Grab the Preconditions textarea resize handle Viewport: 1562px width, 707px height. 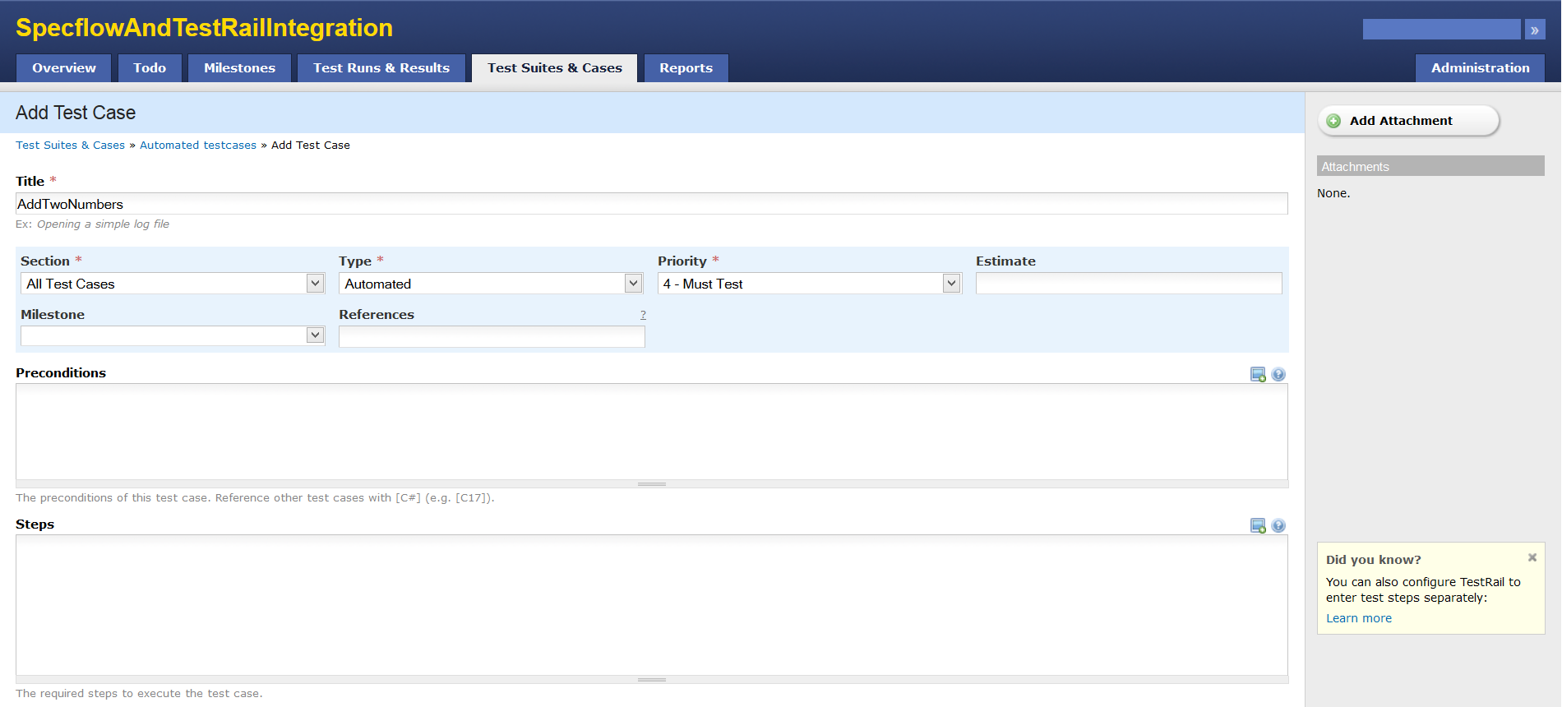tap(652, 484)
